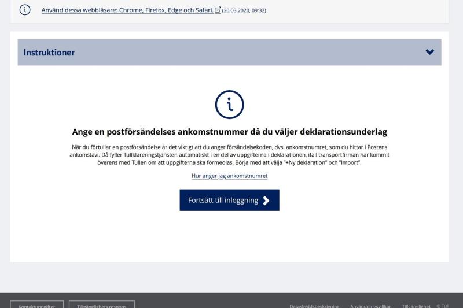Click the info icon beside browser notice

[x=25, y=10]
